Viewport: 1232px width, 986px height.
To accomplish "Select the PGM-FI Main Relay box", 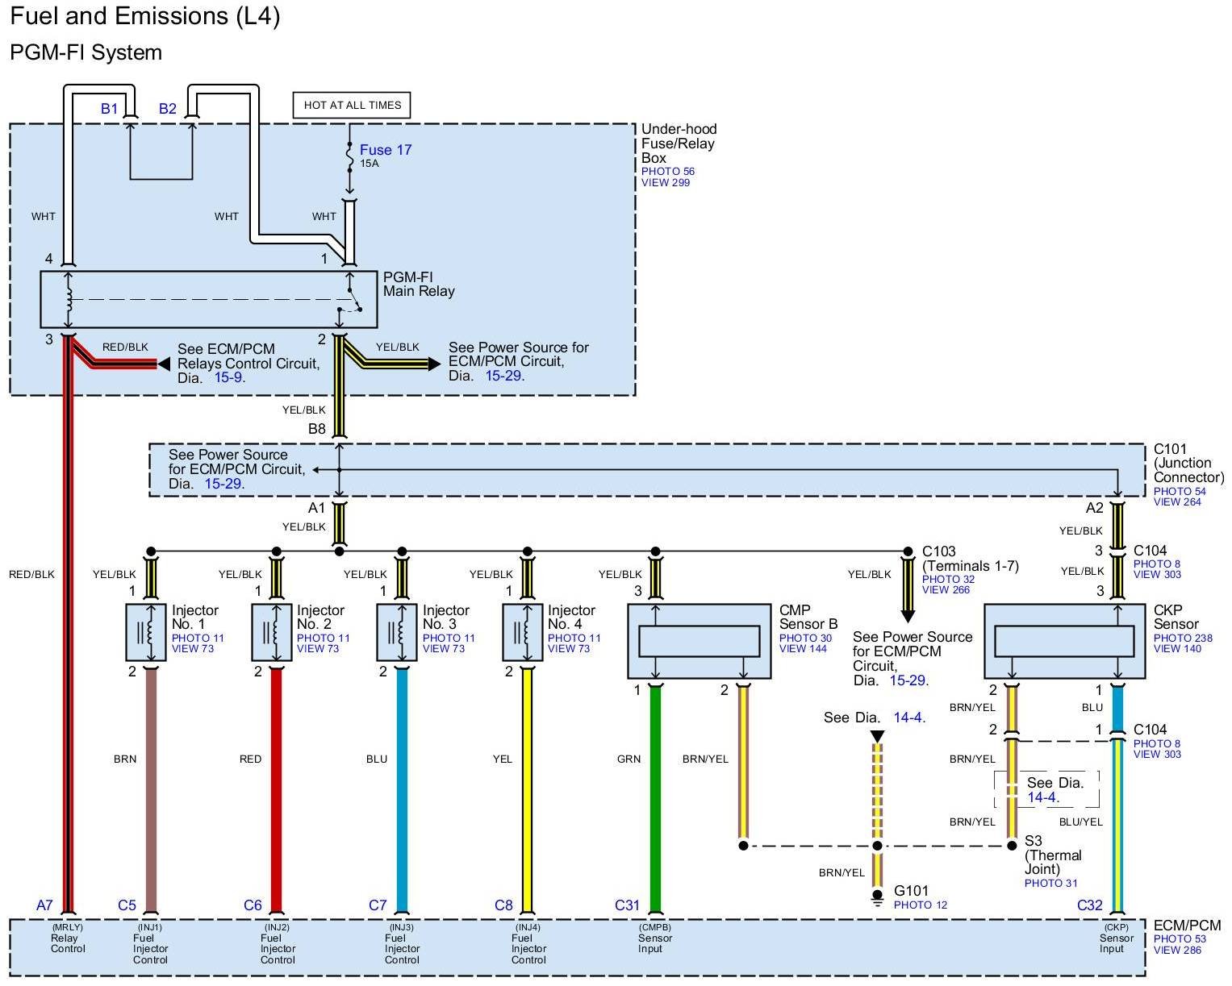I will pyautogui.click(x=208, y=299).
